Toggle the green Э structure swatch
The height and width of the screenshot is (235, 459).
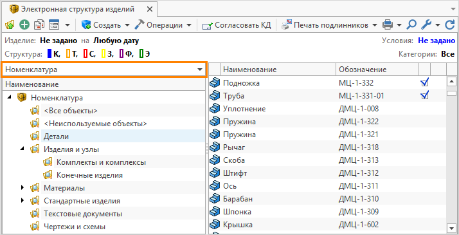point(141,54)
